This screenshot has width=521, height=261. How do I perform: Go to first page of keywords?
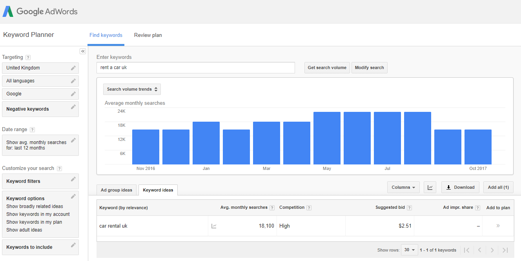[466, 250]
